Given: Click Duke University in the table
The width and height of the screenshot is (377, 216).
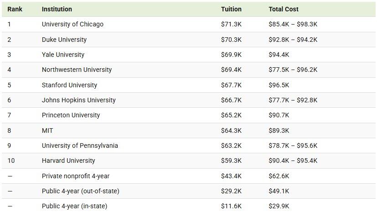Looking at the screenshot, I should (64, 40).
